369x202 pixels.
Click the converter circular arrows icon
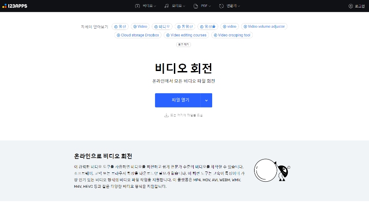pos(221,6)
